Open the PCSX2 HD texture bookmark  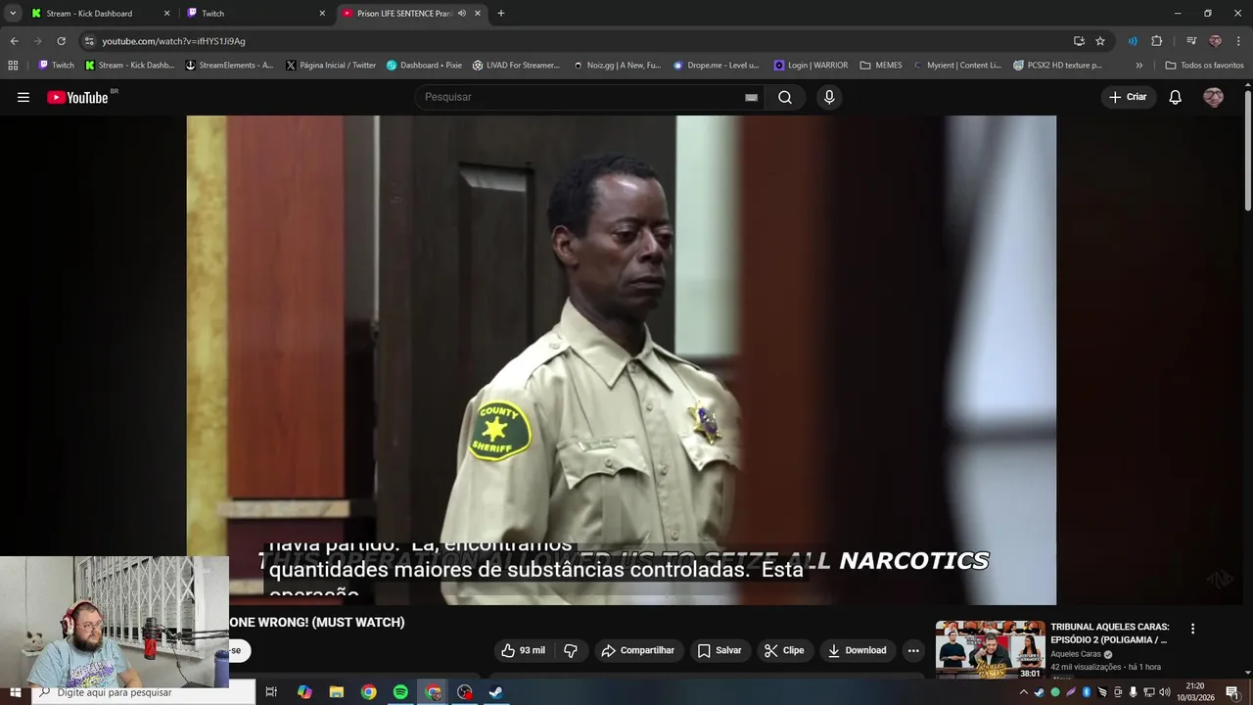pos(1058,66)
